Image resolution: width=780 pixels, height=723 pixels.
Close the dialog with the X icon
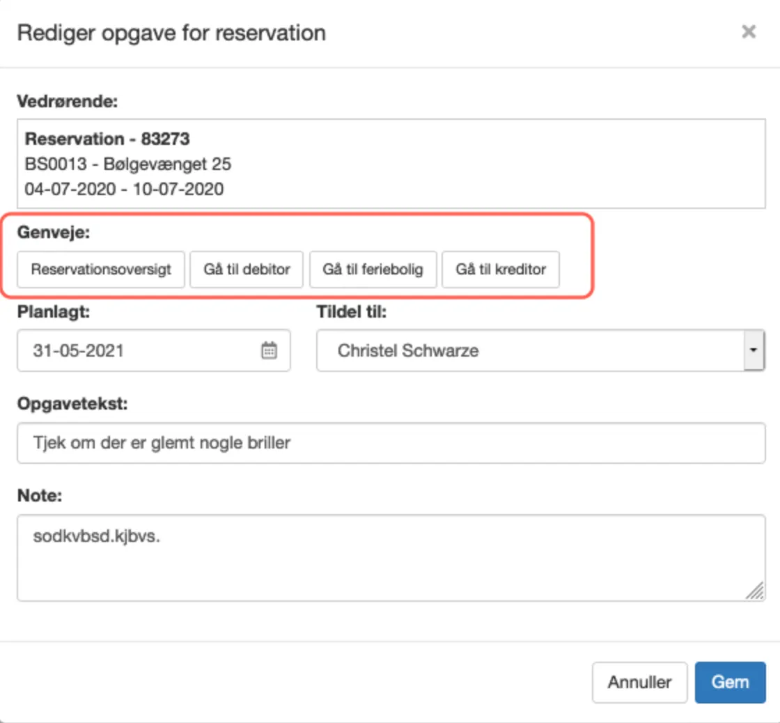[749, 32]
